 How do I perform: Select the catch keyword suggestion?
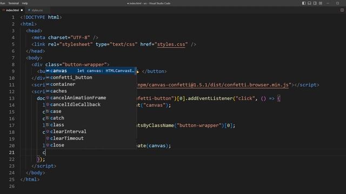tap(91, 118)
